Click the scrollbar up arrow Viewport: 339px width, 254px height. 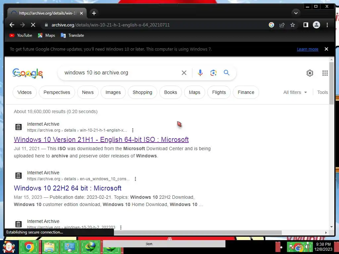[x=331, y=59]
